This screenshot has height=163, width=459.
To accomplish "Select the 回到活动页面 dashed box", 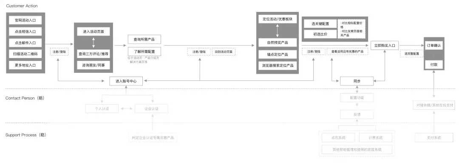I will click(224, 52).
